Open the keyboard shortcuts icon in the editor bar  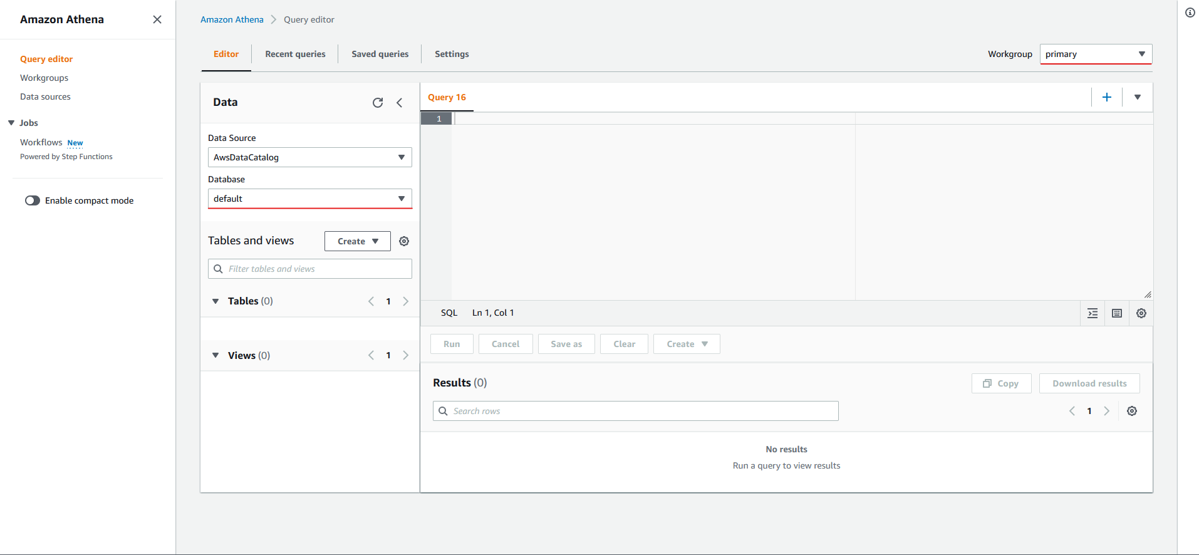1117,313
